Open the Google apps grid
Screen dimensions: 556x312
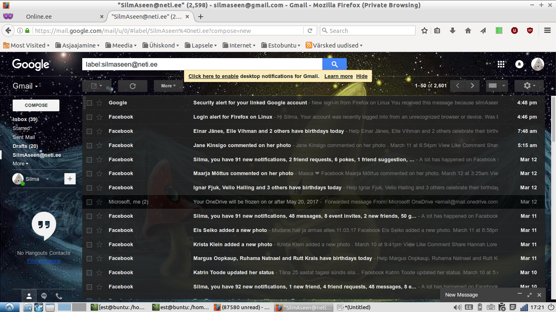click(x=501, y=64)
